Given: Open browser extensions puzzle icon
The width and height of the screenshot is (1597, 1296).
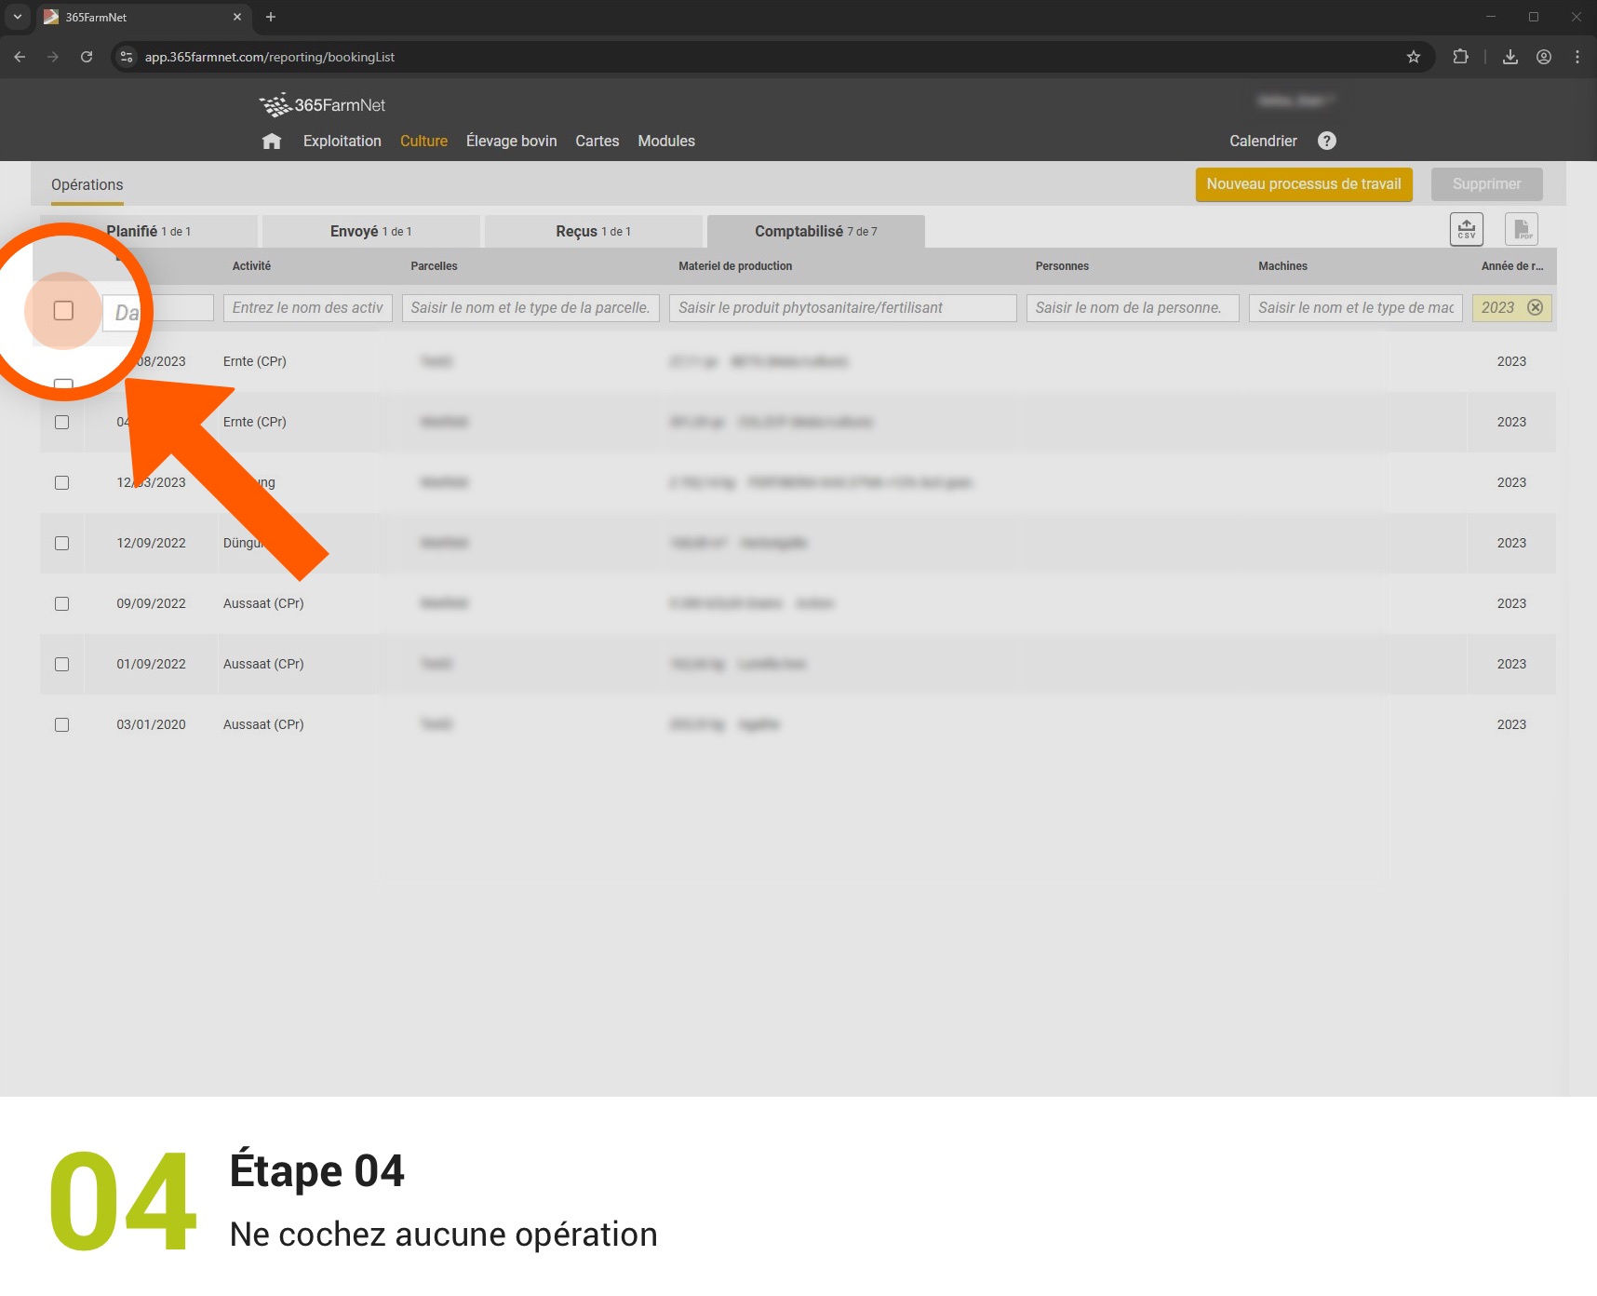Looking at the screenshot, I should 1460,57.
